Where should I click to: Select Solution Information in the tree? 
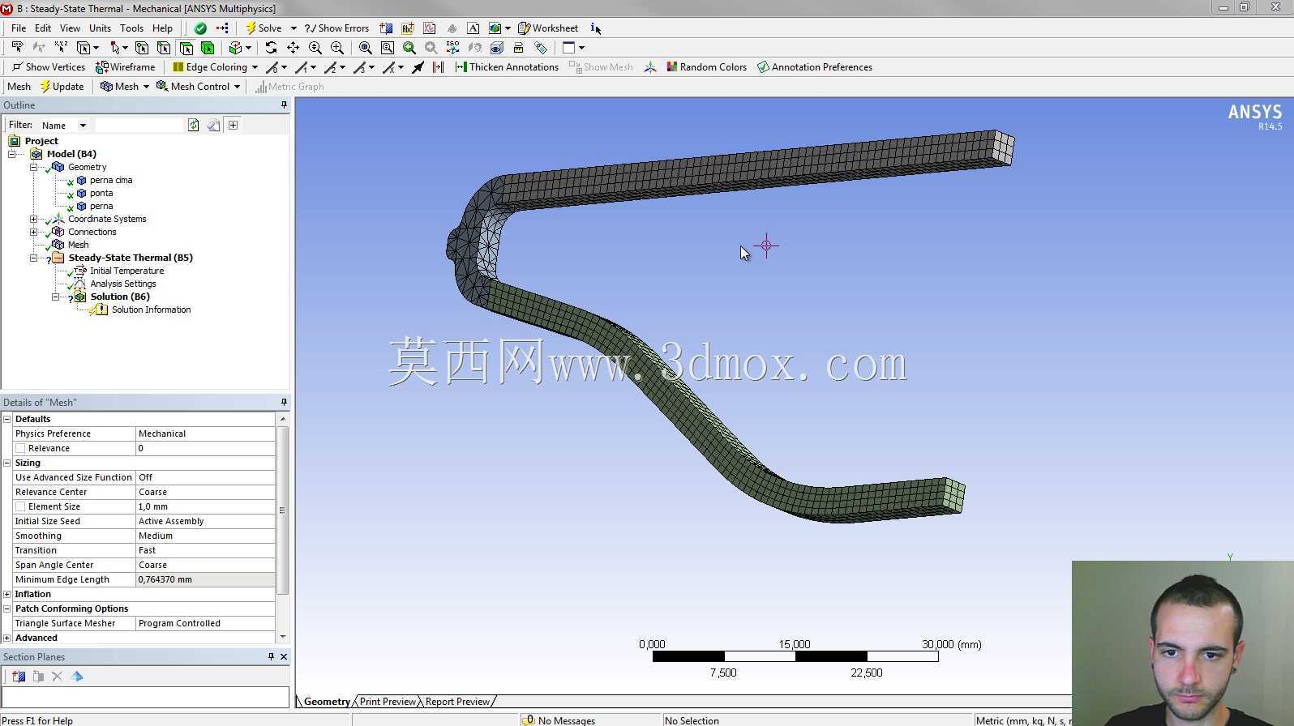pyautogui.click(x=151, y=310)
